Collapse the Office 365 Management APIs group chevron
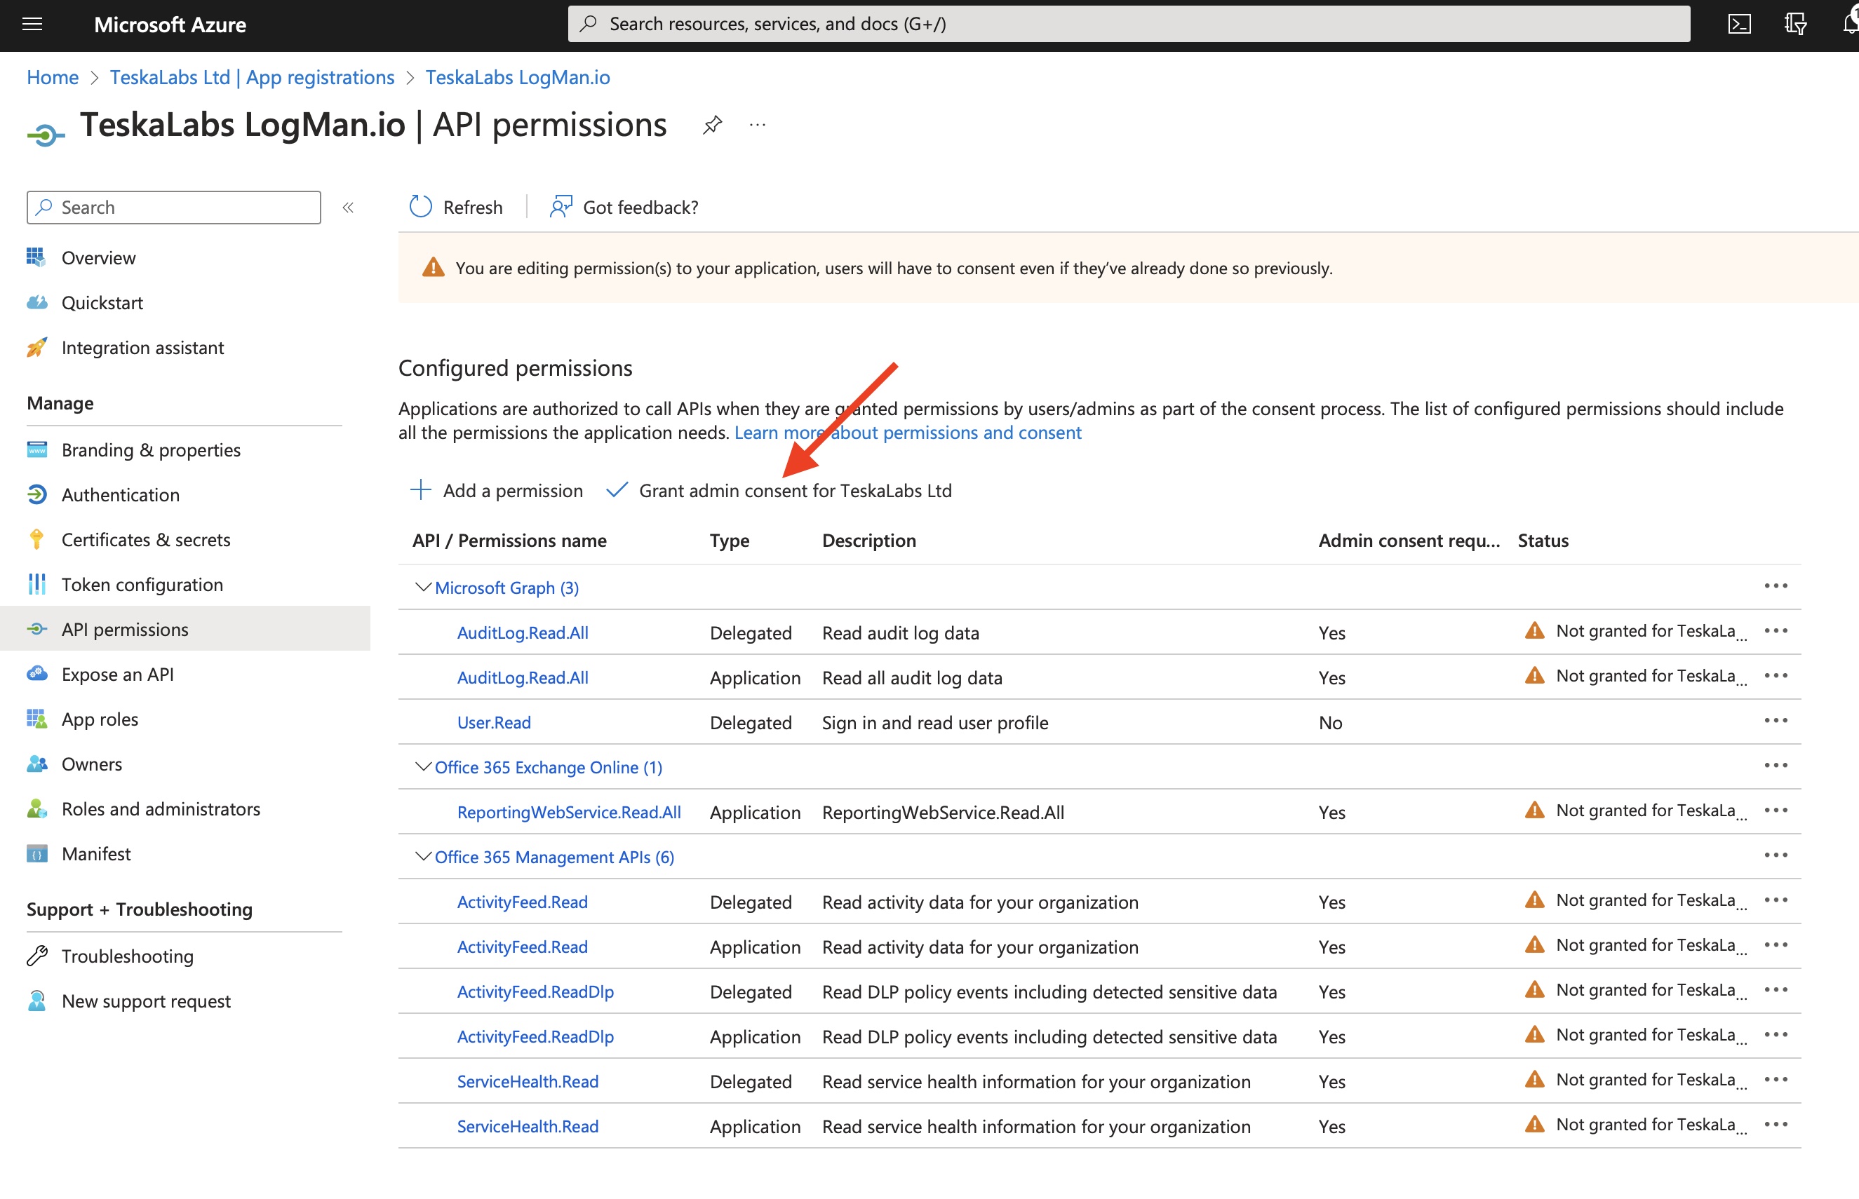 click(422, 855)
